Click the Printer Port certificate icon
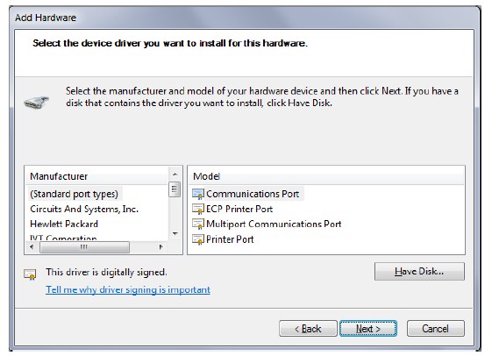Screen dimensions: 492x356 pos(198,239)
